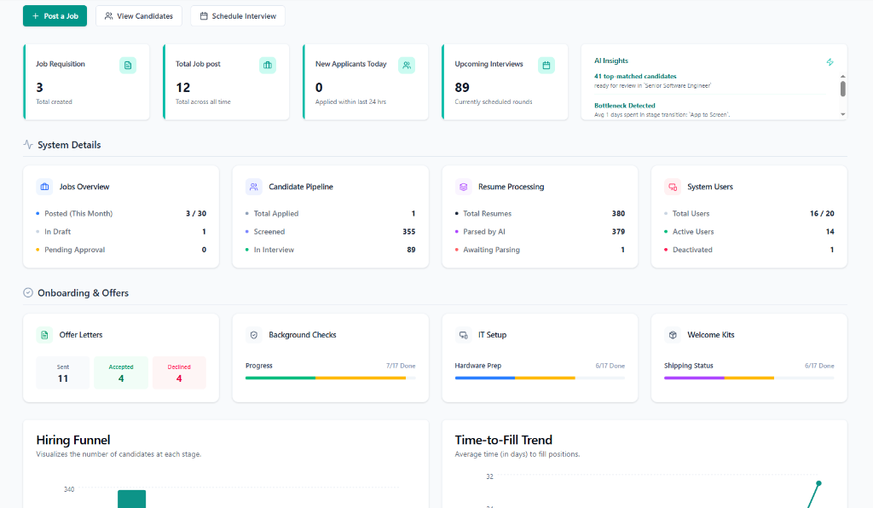The image size is (873, 508).
Task: Click the Schedule Interview button
Action: [x=238, y=16]
